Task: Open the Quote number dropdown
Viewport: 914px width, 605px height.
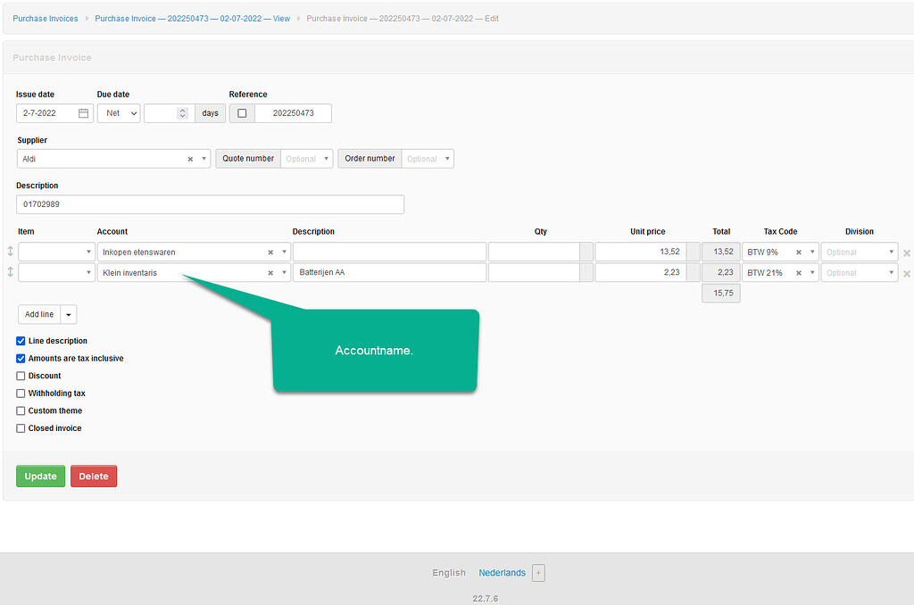Action: [x=307, y=159]
